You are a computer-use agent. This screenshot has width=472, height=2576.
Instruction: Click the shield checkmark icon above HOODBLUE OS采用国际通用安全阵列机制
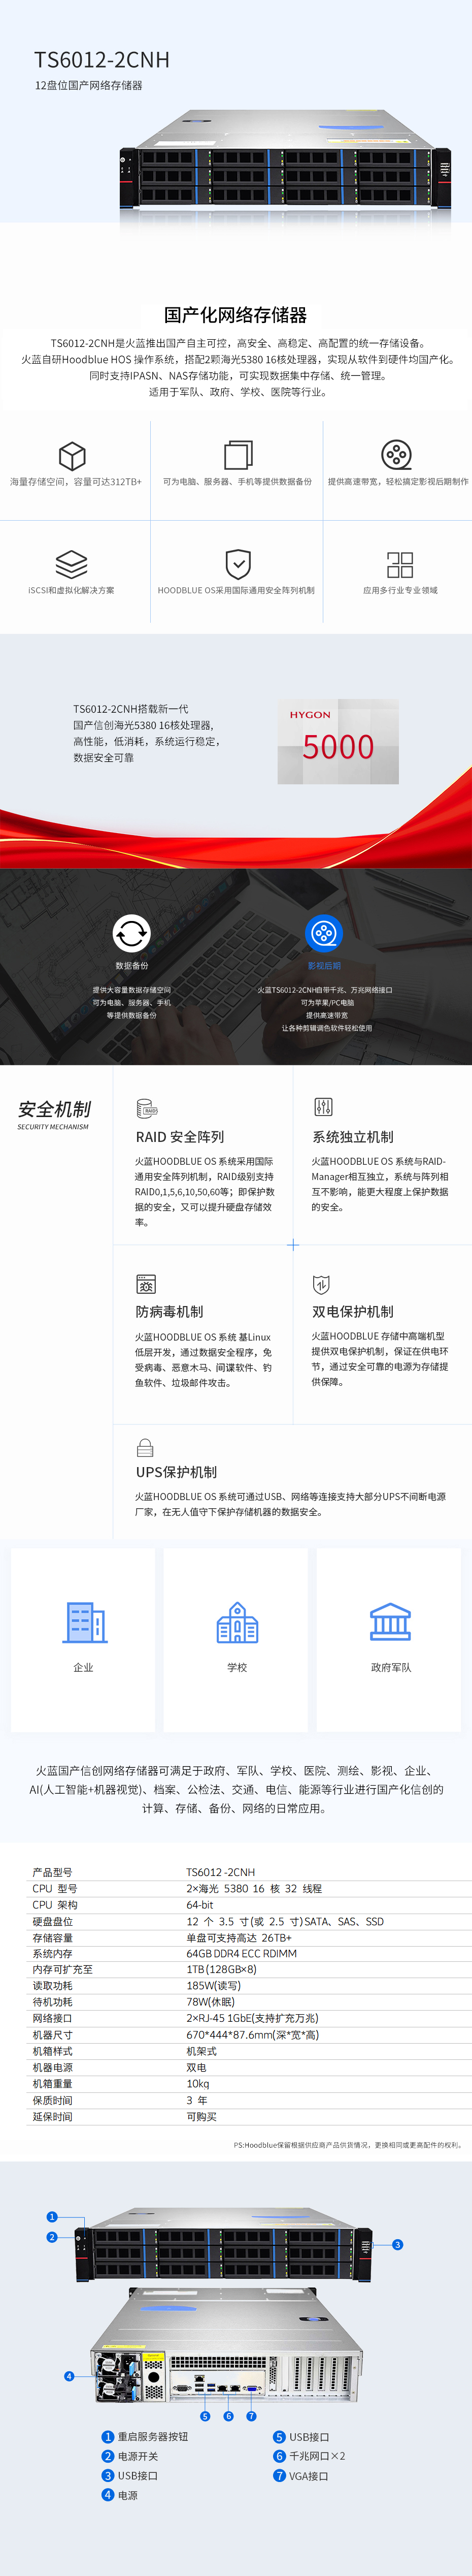[238, 564]
